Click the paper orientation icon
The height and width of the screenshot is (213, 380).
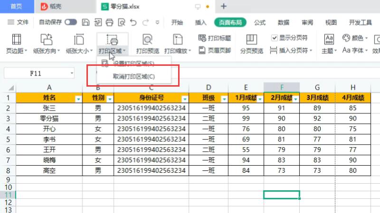pyautogui.click(x=47, y=40)
